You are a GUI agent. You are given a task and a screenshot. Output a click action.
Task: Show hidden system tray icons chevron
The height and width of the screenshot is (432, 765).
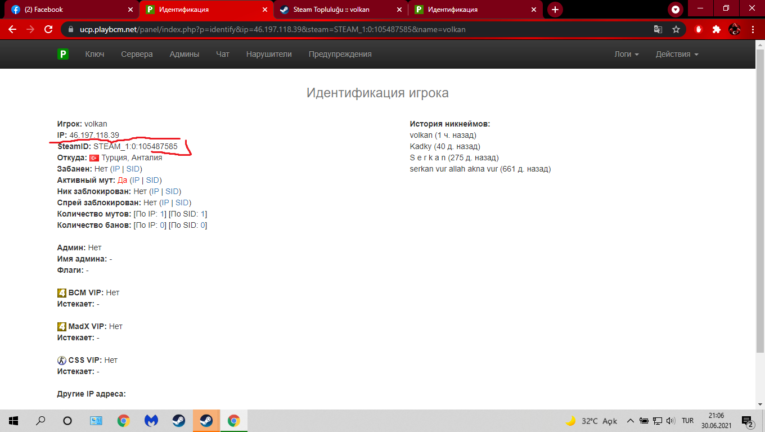pos(630,421)
